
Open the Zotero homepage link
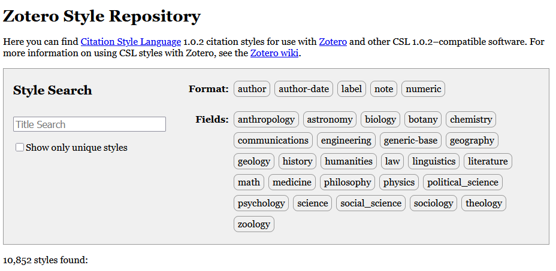pos(333,42)
